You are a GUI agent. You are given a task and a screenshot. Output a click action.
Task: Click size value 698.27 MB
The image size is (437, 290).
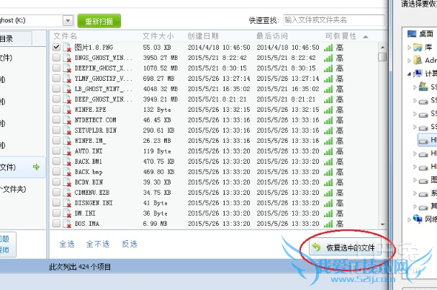tap(158, 78)
